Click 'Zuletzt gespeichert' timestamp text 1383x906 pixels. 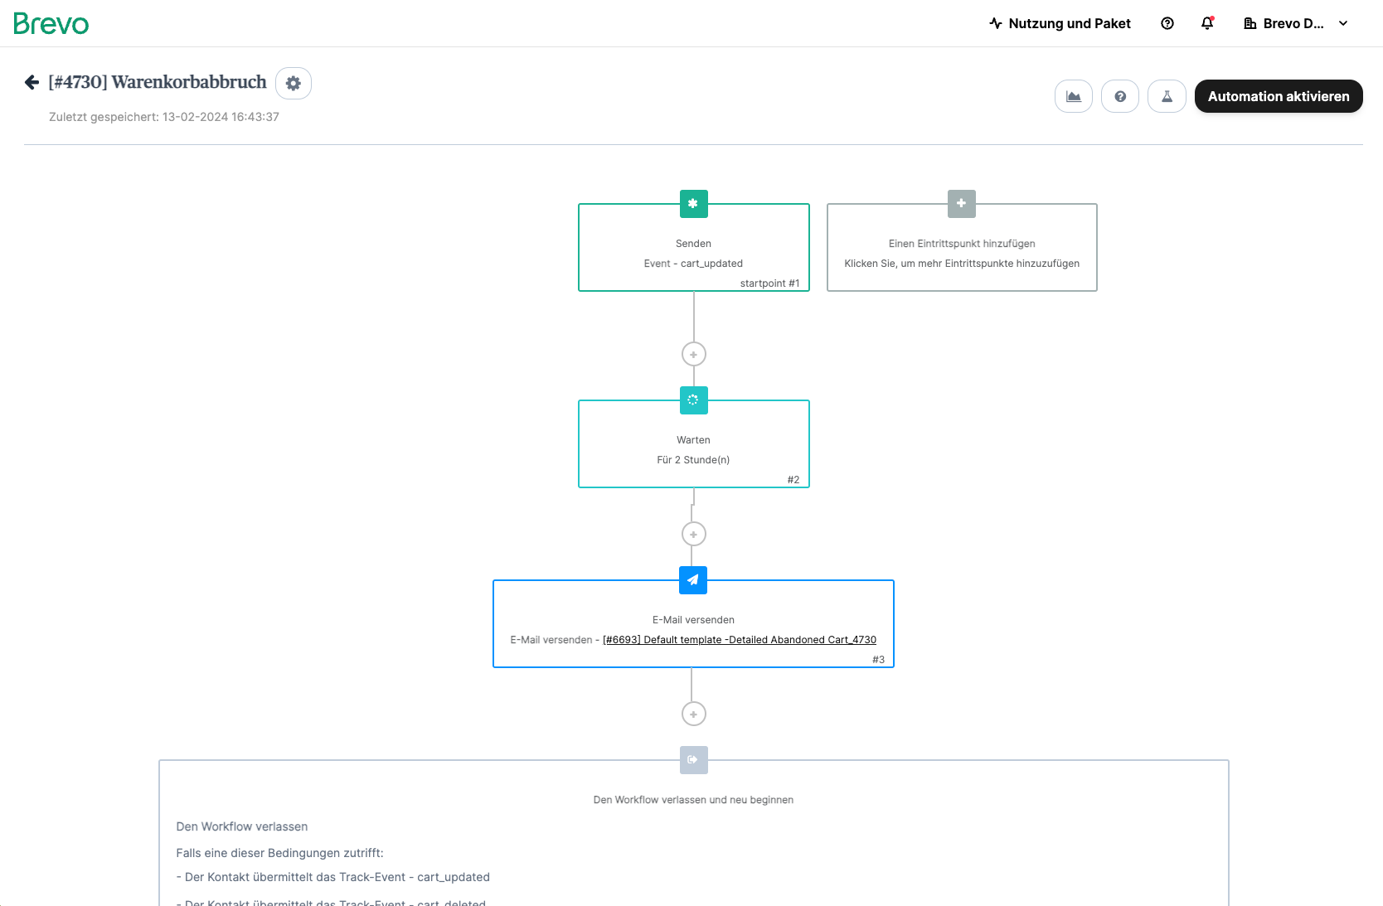click(164, 117)
